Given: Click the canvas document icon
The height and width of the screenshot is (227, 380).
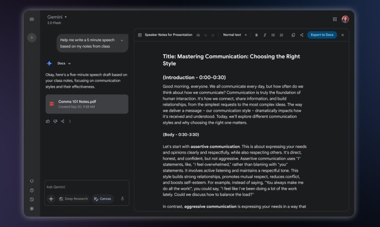Looking at the screenshot, I should [x=140, y=35].
